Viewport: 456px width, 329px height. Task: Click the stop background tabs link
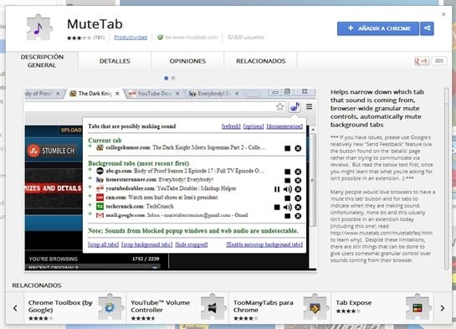(147, 244)
